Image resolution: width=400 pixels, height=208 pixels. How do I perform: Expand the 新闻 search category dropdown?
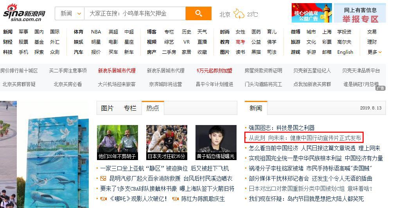pyautogui.click(x=70, y=14)
